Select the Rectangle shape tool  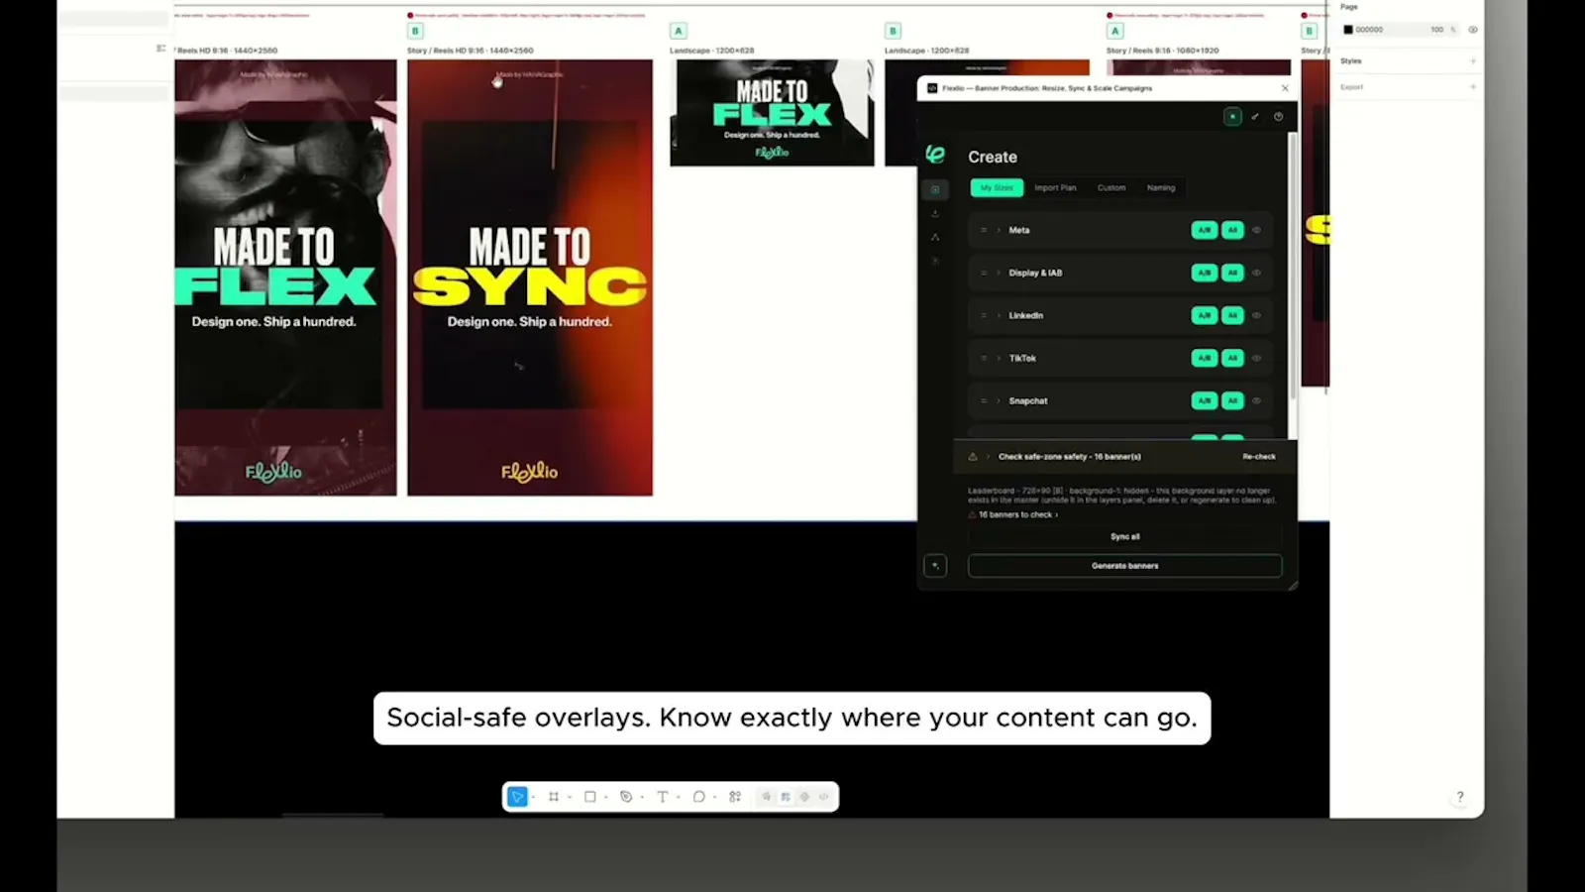[x=590, y=797]
